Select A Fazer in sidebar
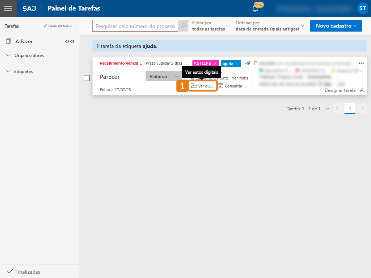Image resolution: width=371 pixels, height=278 pixels. [x=24, y=42]
